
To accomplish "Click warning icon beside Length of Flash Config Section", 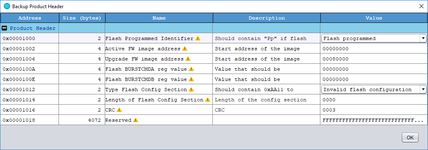I will click(x=207, y=100).
